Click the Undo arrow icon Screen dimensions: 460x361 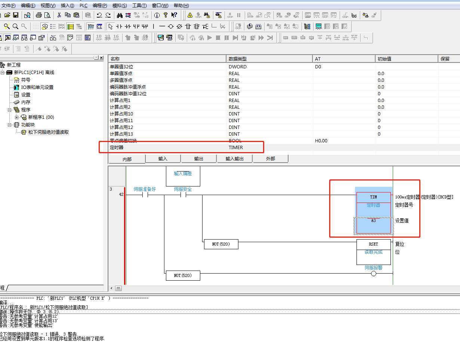point(99,15)
